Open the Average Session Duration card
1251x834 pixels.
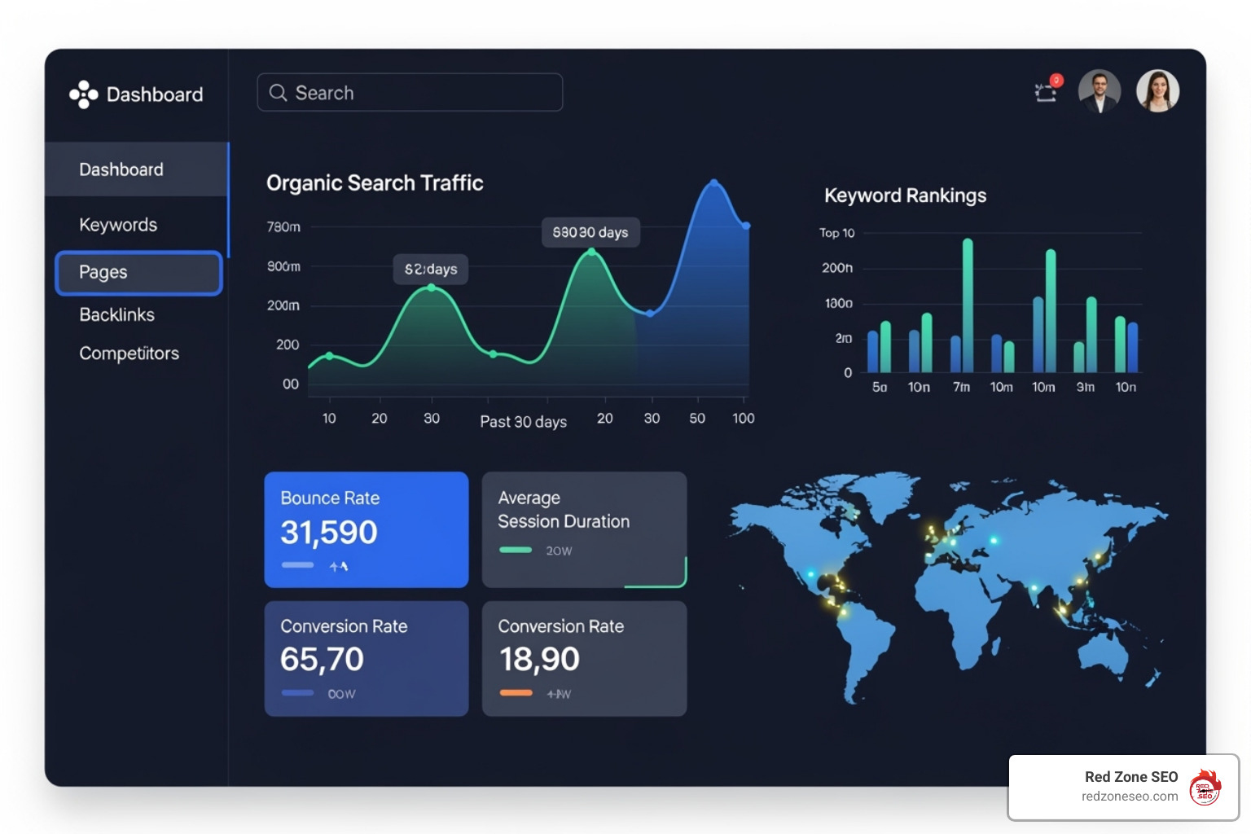coord(584,529)
